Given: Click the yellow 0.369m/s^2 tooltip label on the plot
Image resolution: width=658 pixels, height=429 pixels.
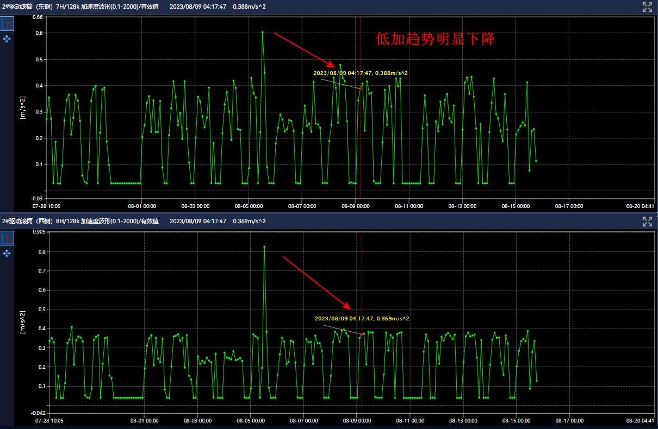Looking at the screenshot, I should [362, 318].
